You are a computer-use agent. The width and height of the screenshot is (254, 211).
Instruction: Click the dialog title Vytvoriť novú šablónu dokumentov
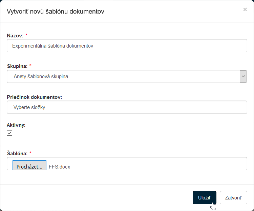pyautogui.click(x=56, y=11)
